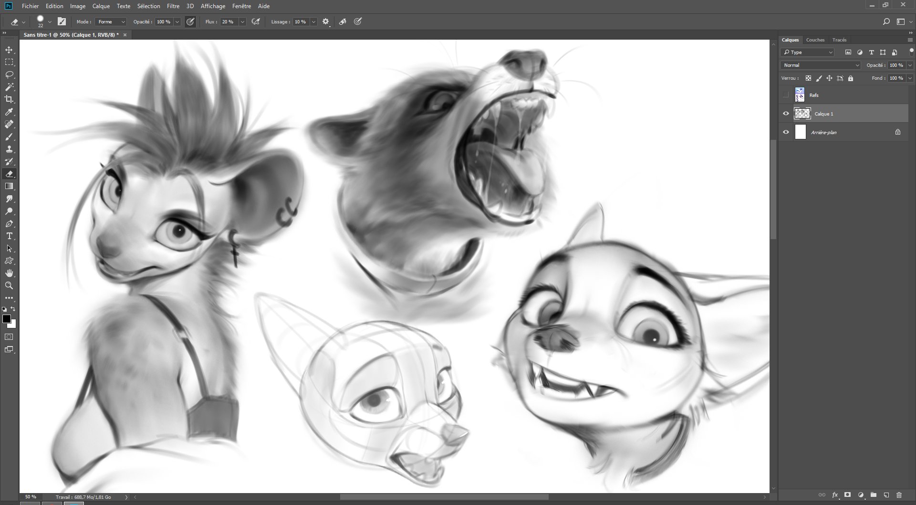Select the Rectangular Marquee tool
The image size is (916, 505).
point(9,63)
